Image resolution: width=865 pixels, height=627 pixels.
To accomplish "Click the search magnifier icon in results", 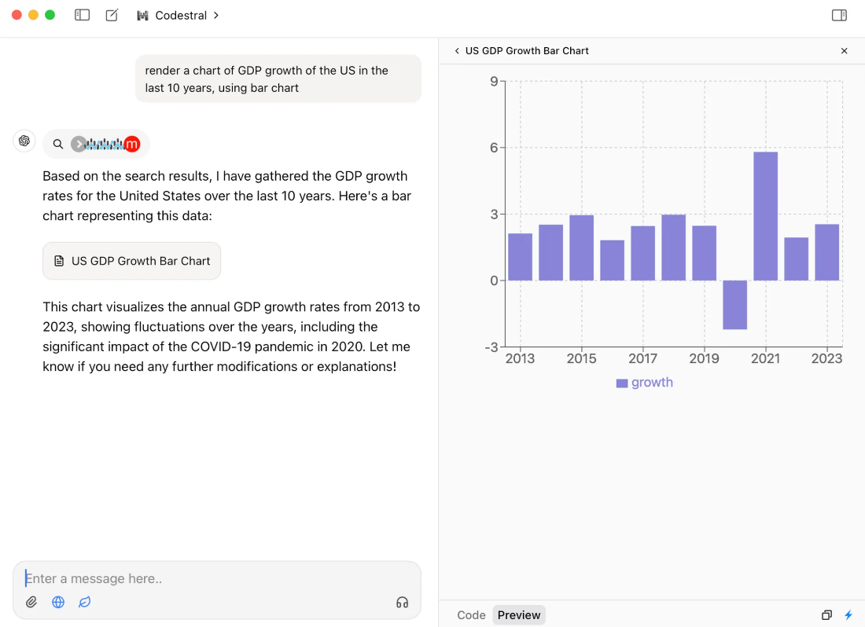I will click(58, 145).
